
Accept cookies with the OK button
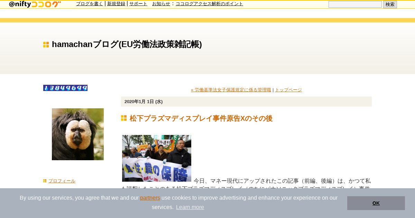(x=376, y=203)
